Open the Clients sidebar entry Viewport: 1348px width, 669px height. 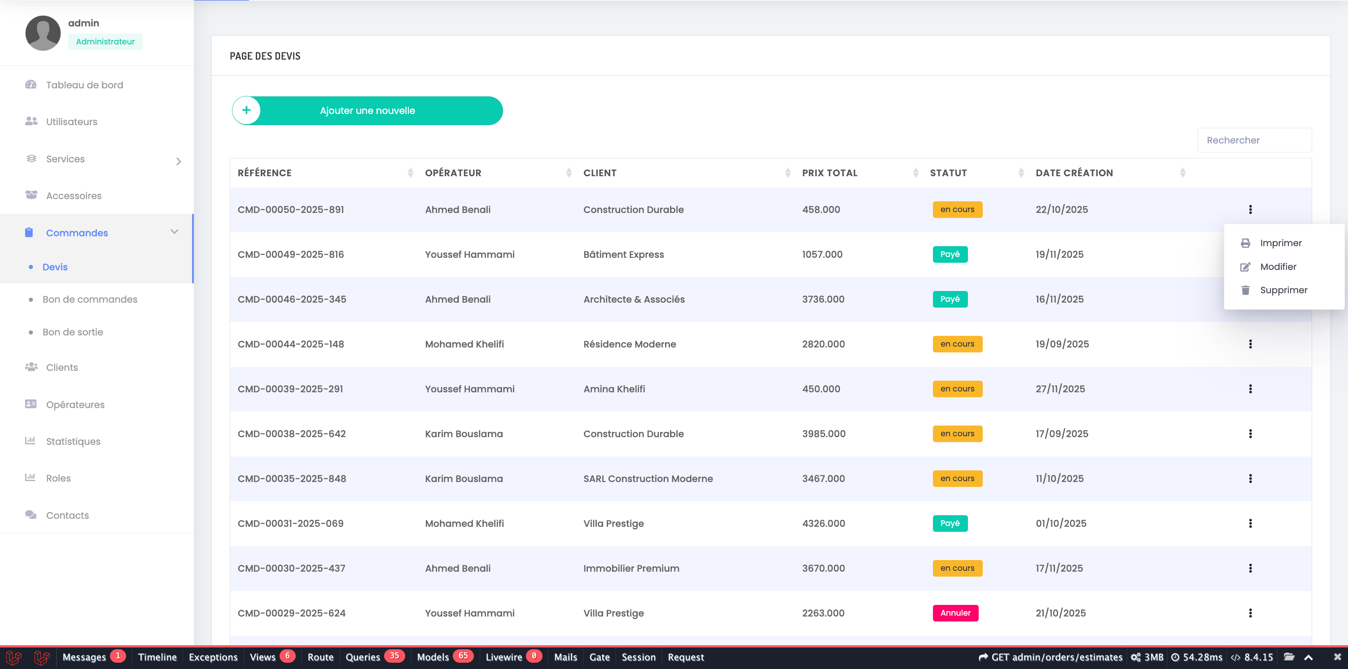tap(62, 367)
